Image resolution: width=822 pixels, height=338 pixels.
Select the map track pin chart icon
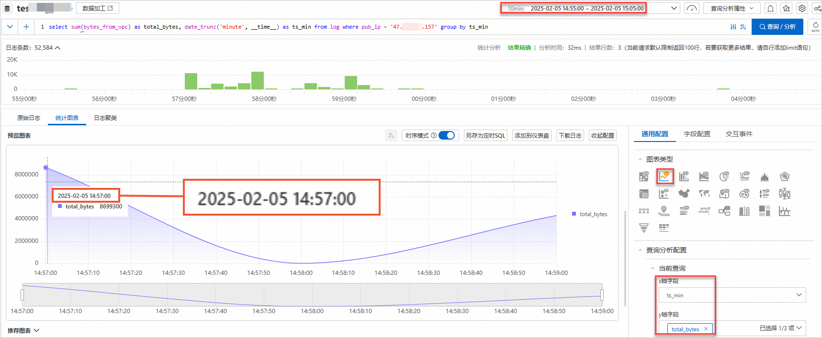click(x=664, y=211)
